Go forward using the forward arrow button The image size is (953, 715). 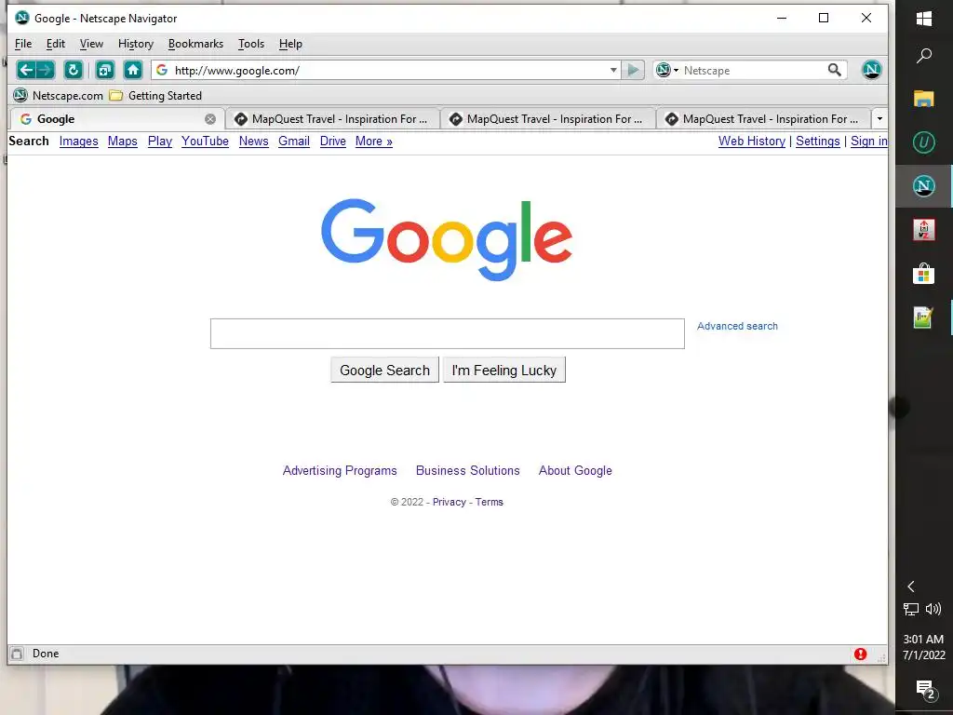[x=46, y=70]
